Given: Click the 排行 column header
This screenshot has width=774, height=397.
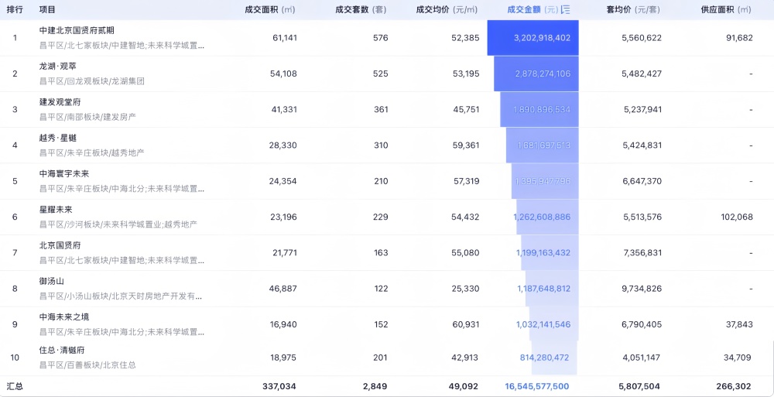Looking at the screenshot, I should [15, 9].
